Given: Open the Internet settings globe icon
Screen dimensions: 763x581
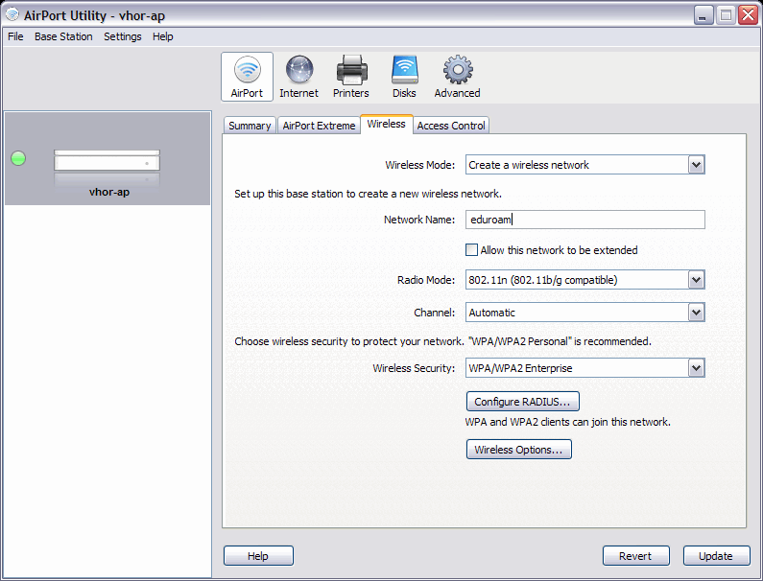Looking at the screenshot, I should point(298,77).
